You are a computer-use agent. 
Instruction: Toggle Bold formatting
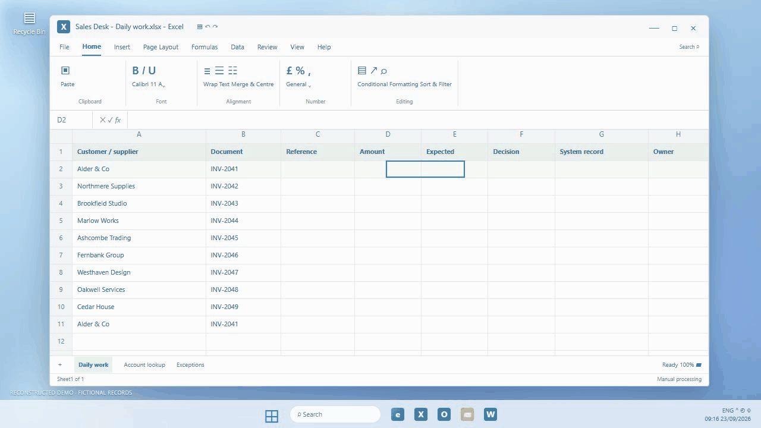click(x=135, y=71)
